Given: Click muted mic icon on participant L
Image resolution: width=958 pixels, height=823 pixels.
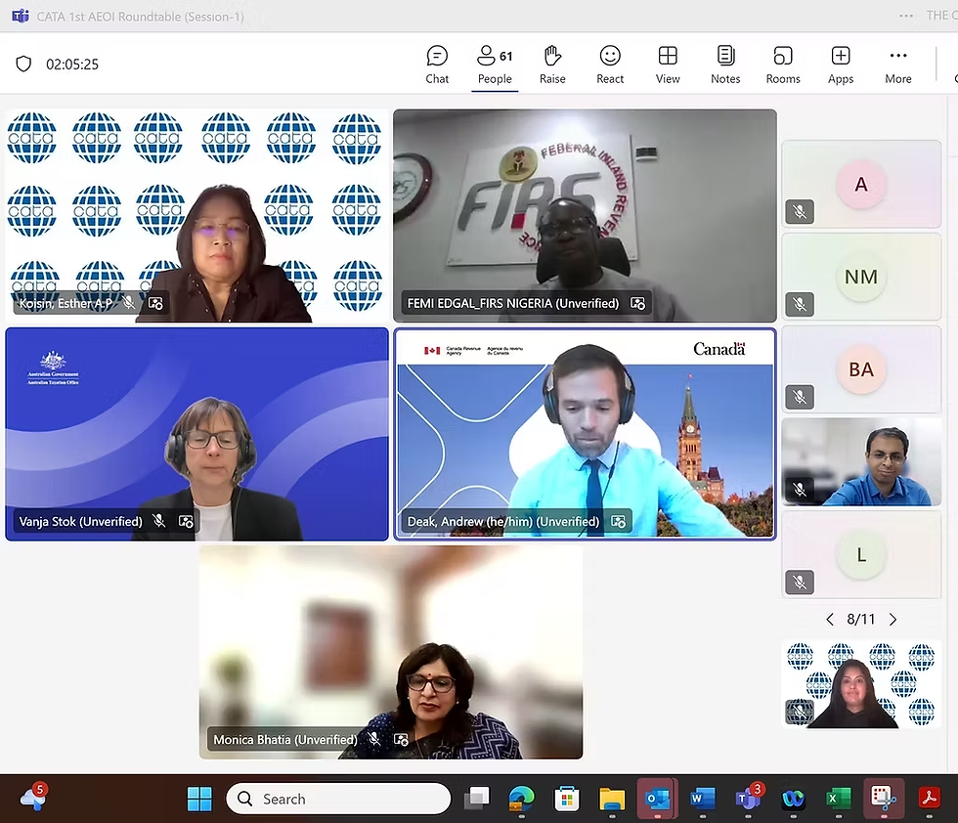Looking at the screenshot, I should coord(800,583).
